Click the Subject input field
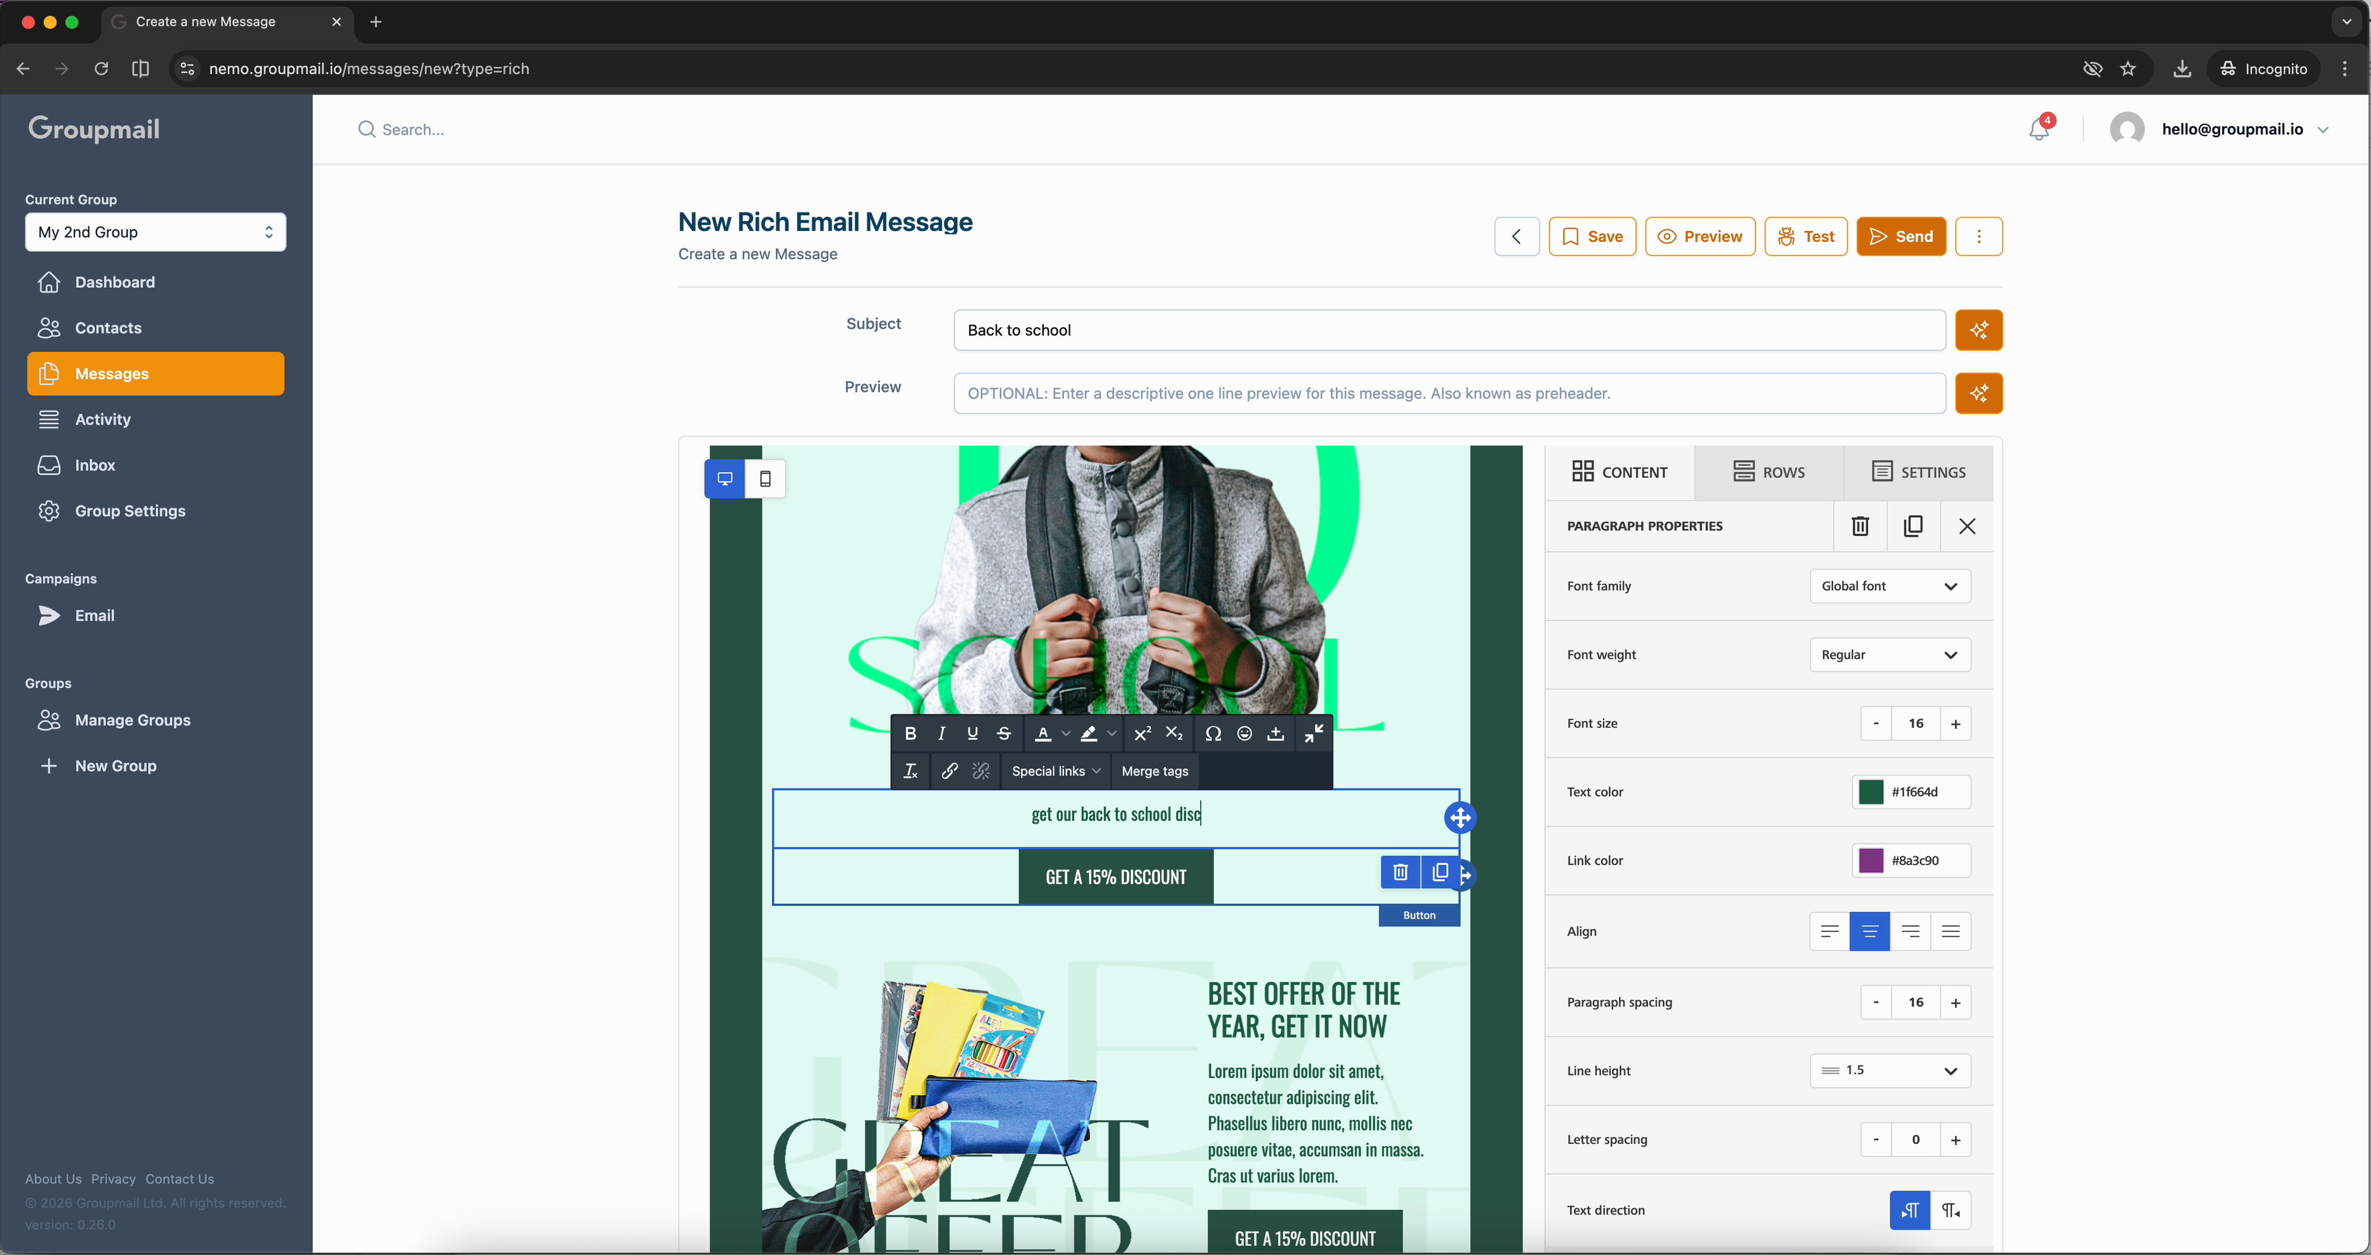Viewport: 2371px width, 1255px height. click(1449, 329)
